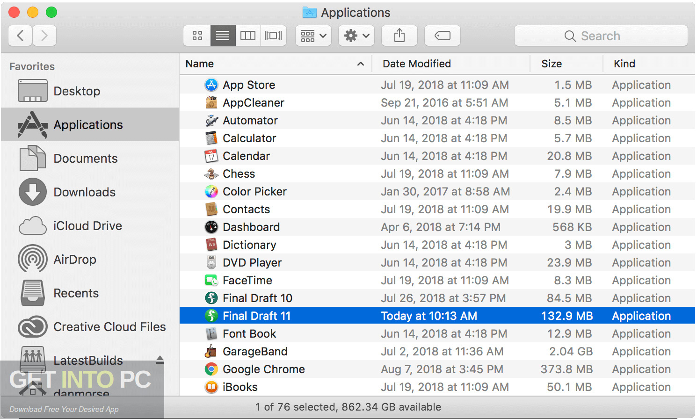697x419 pixels.
Task: Select the Chess piece icon
Action: pos(211,173)
